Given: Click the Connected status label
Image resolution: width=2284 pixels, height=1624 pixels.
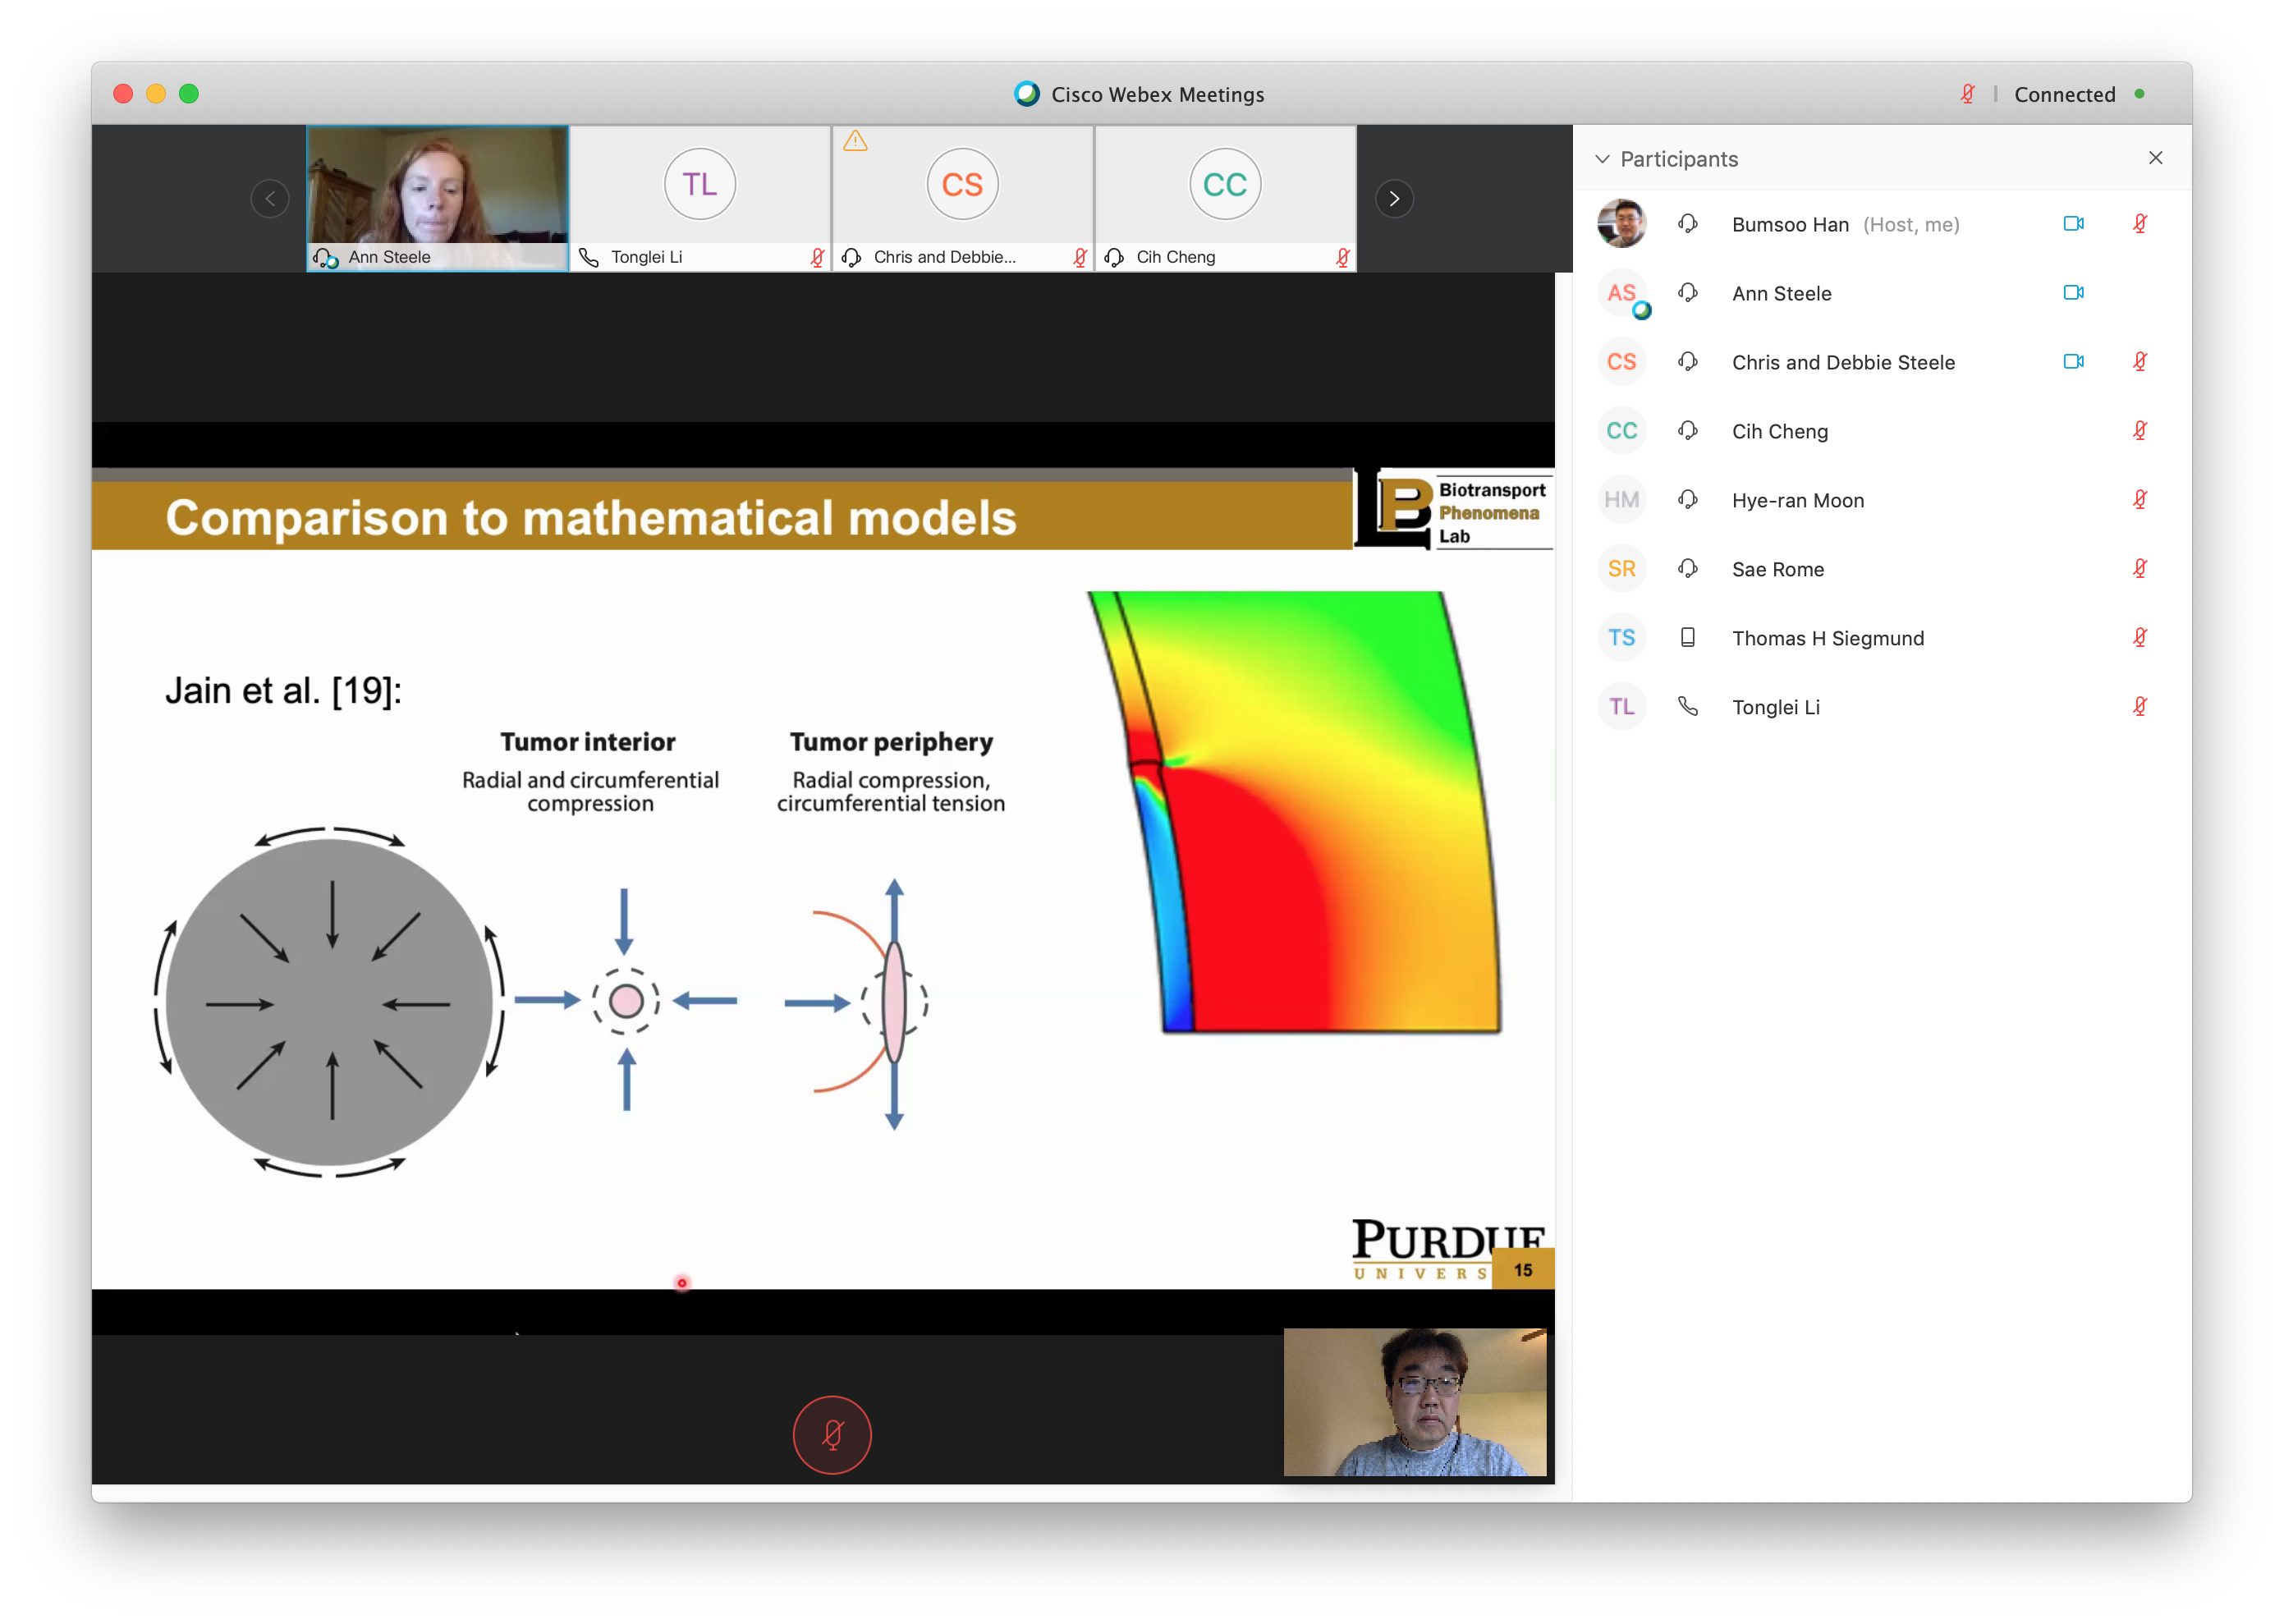Looking at the screenshot, I should (x=2064, y=94).
